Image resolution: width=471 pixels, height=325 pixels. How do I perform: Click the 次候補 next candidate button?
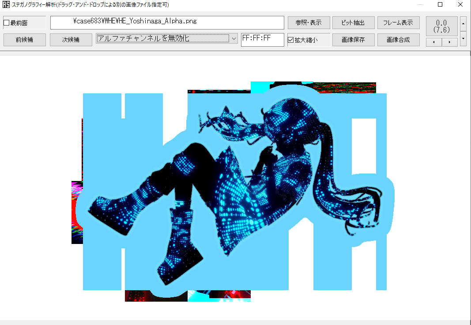click(x=71, y=40)
